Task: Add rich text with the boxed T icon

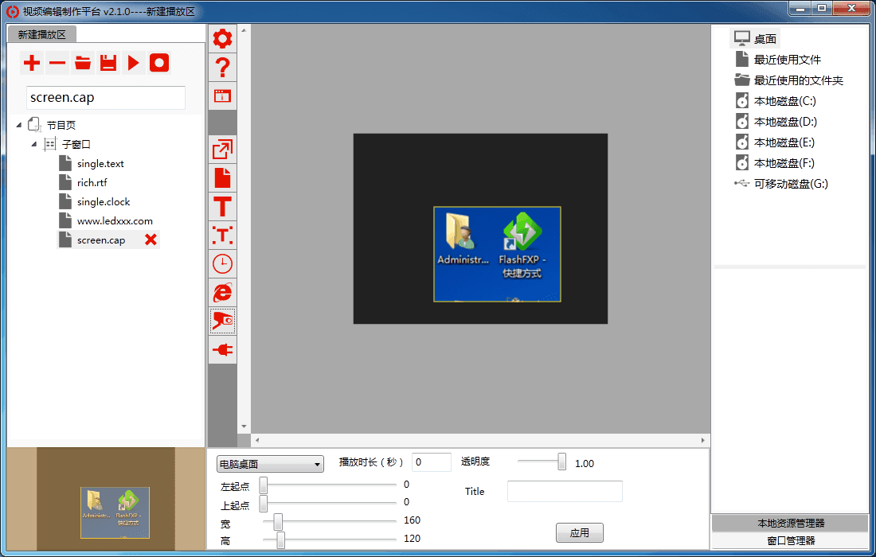Action: coord(222,235)
